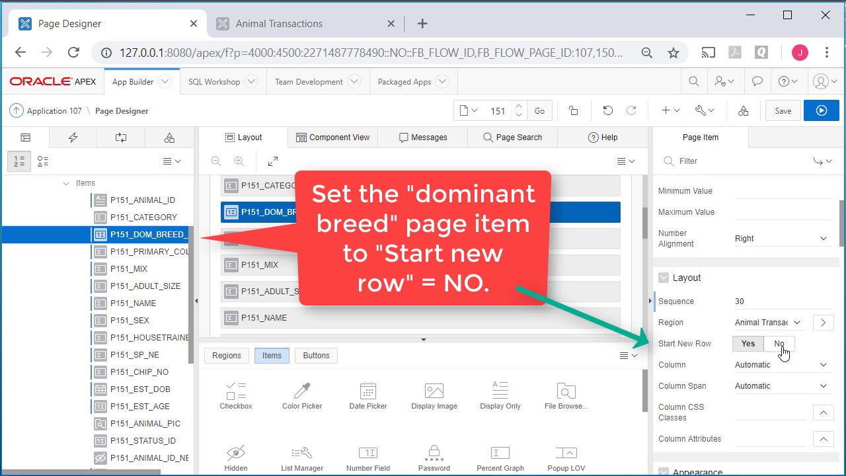846x476 pixels.
Task: Click the Redo arrow in toolbar
Action: (x=631, y=111)
